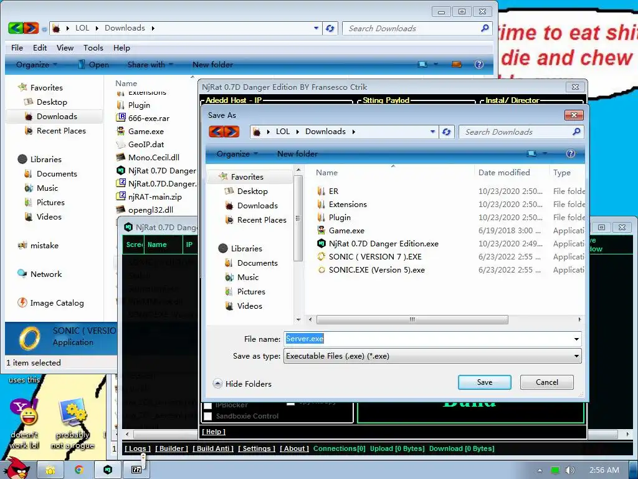The width and height of the screenshot is (638, 479).
Task: Open Settings tab in NjRat window
Action: (x=256, y=448)
